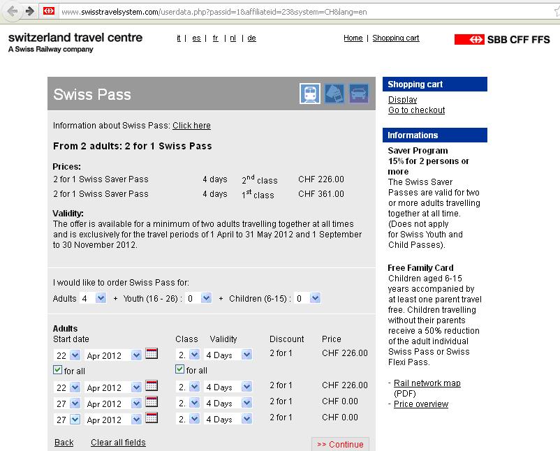The image size is (560, 451).
Task: Open the start day dropdown in second adult row
Action: [67, 387]
